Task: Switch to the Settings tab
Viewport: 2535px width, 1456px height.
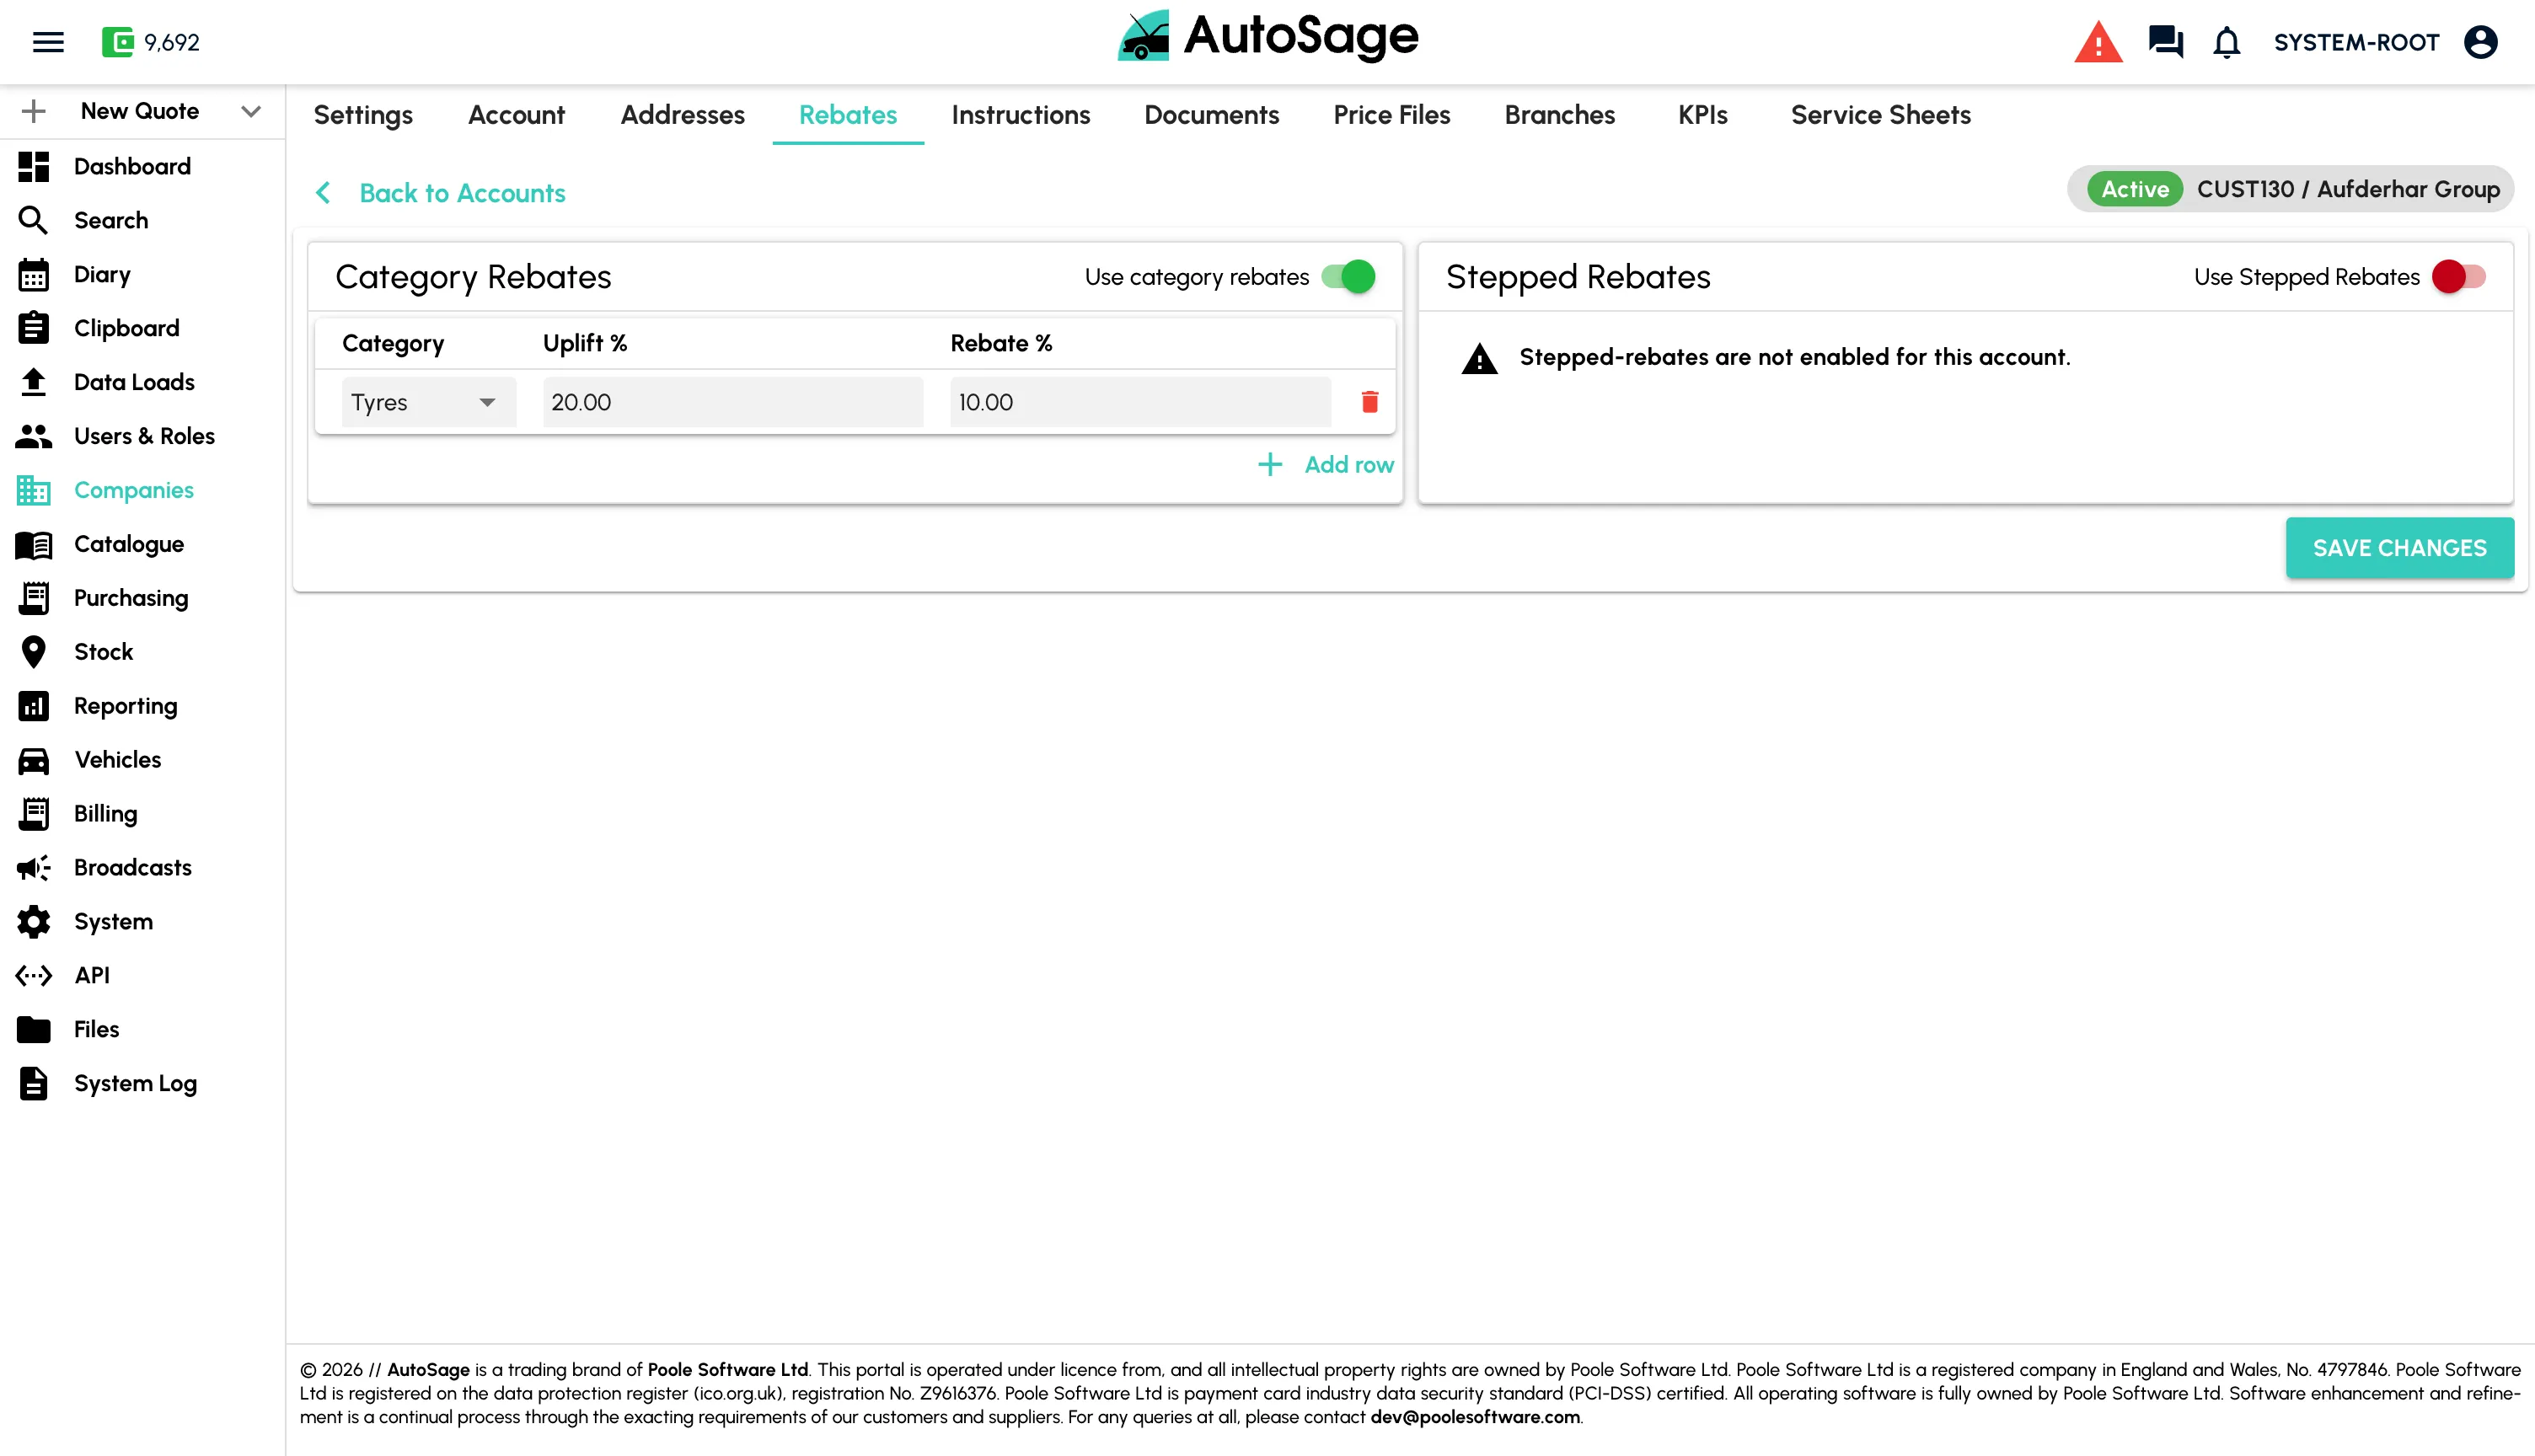Action: coord(363,115)
